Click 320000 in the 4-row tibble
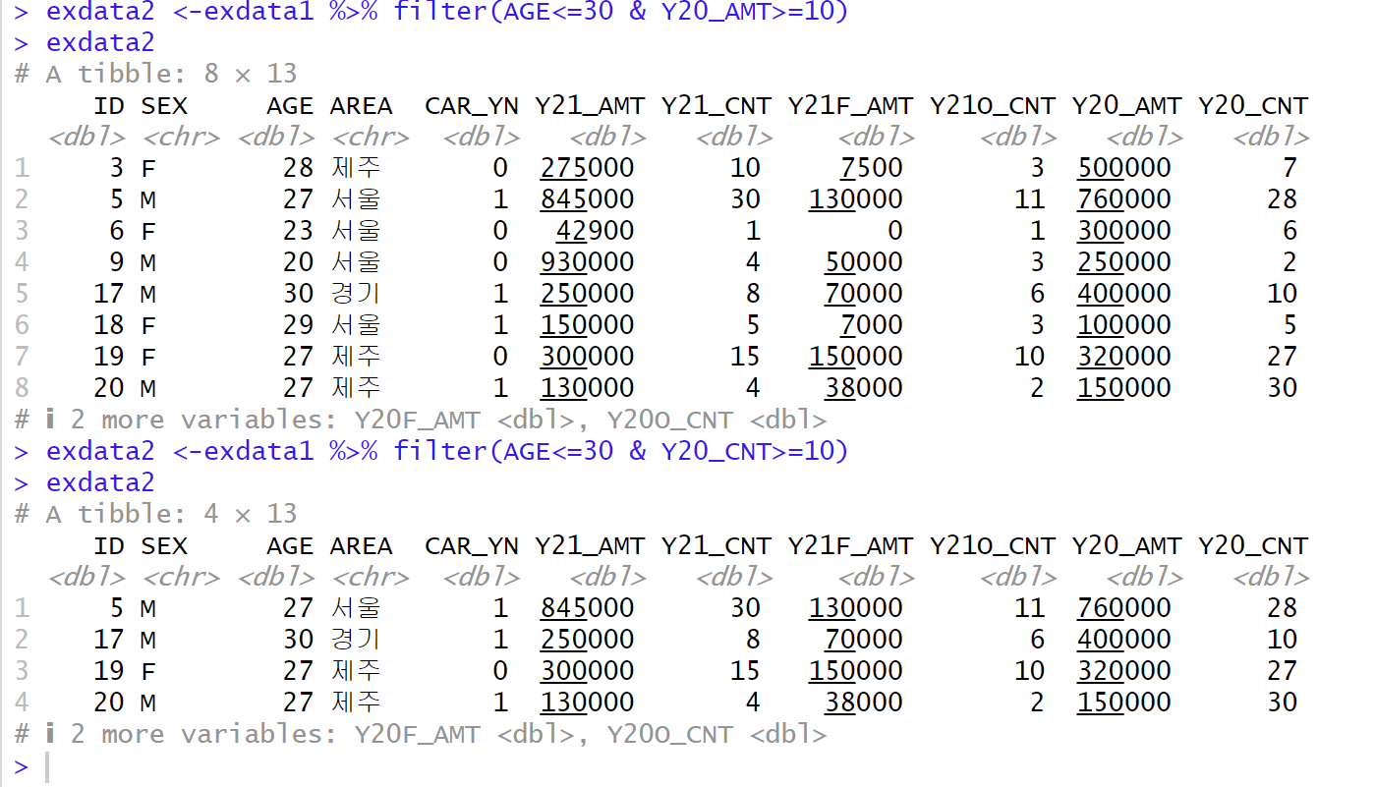 pyautogui.click(x=1124, y=671)
